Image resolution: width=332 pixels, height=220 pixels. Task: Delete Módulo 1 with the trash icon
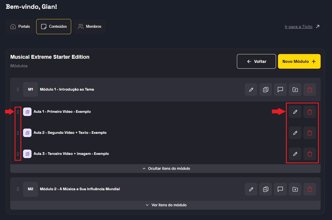click(310, 90)
